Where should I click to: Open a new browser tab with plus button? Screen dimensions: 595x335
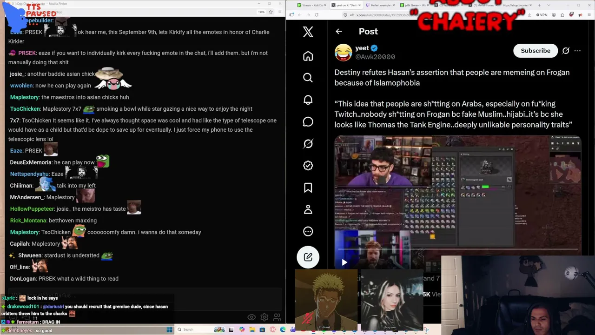[x=539, y=5]
